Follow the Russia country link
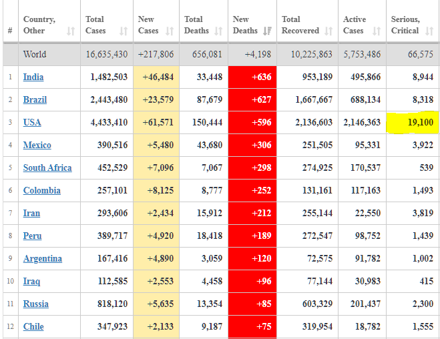The image size is (440, 339). 35,304
